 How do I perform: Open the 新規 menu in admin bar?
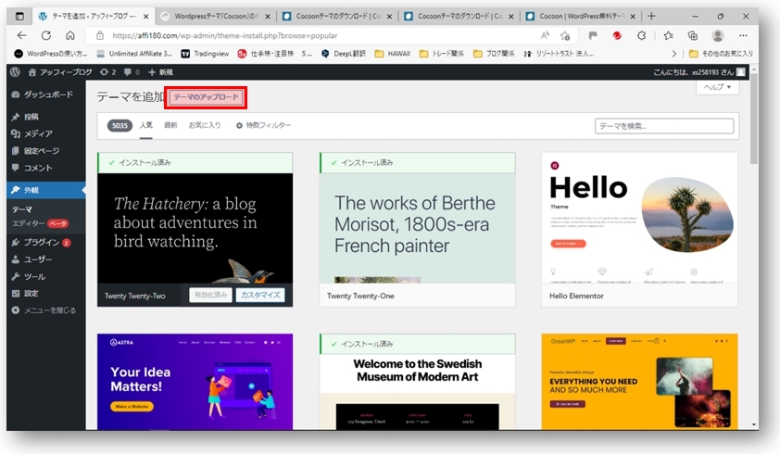160,72
